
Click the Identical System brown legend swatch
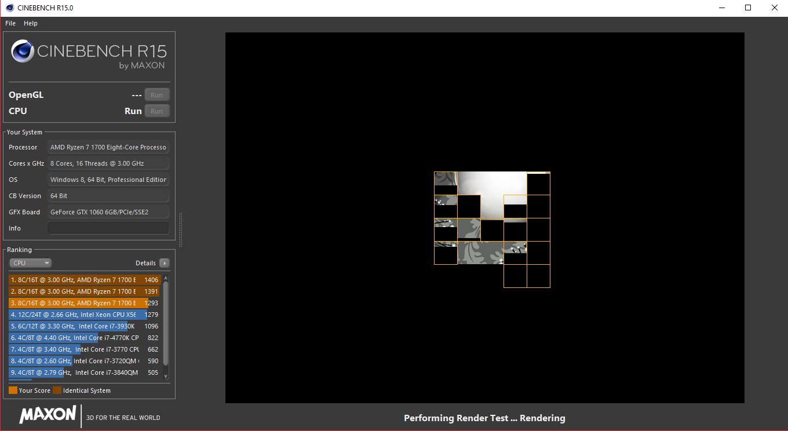57,390
